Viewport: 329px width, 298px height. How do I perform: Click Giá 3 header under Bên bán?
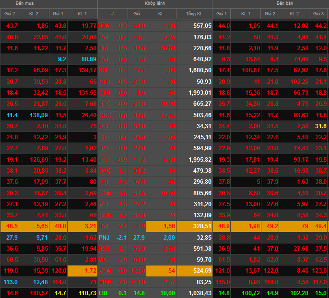(x=319, y=14)
